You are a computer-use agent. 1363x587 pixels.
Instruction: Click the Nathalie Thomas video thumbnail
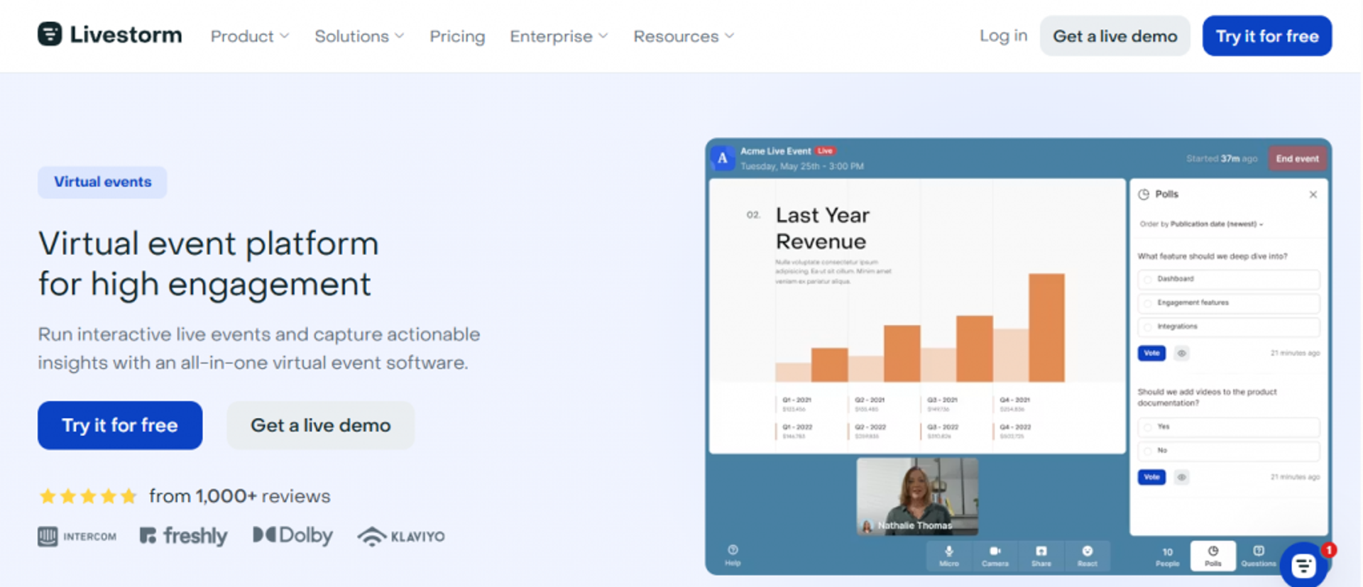[x=917, y=496]
